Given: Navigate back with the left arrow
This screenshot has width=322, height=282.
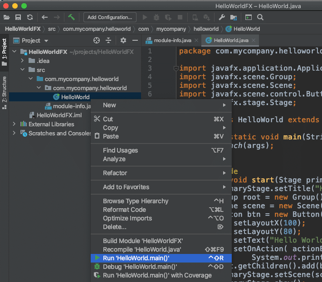Looking at the screenshot, I should point(44,17).
